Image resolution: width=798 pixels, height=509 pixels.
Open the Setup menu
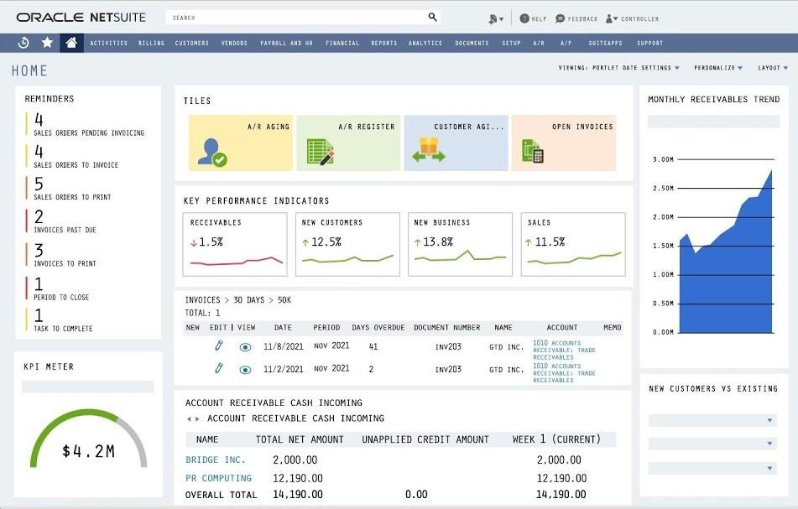(512, 44)
